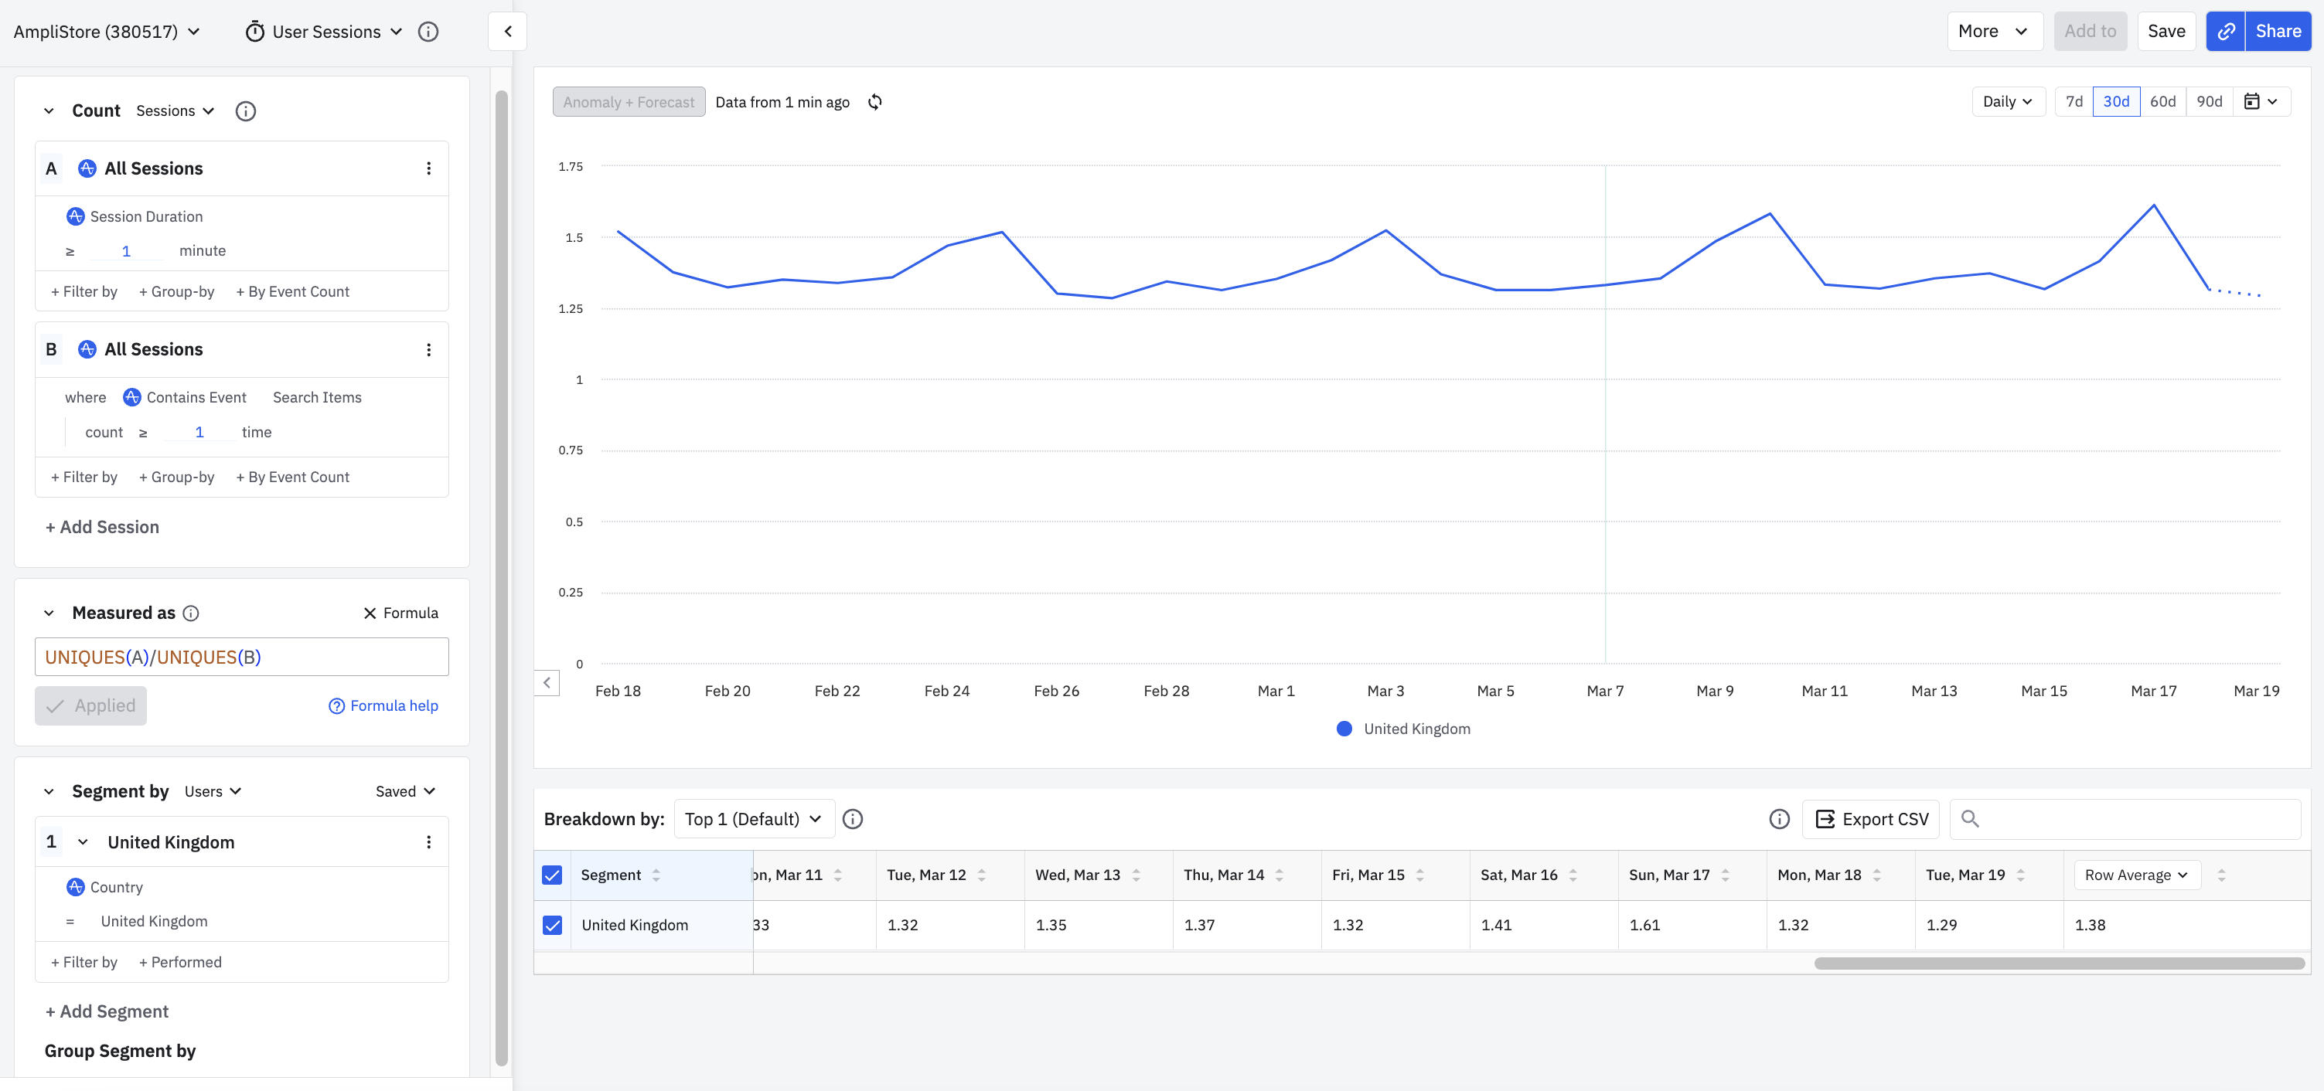Refresh the chart data with the reload icon

pos(874,102)
